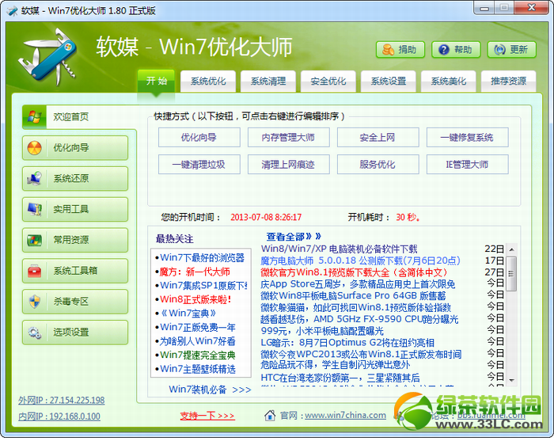Open news 微软官方Win8.1预览版下载大全
This screenshot has height=441, width=554.
(355, 272)
